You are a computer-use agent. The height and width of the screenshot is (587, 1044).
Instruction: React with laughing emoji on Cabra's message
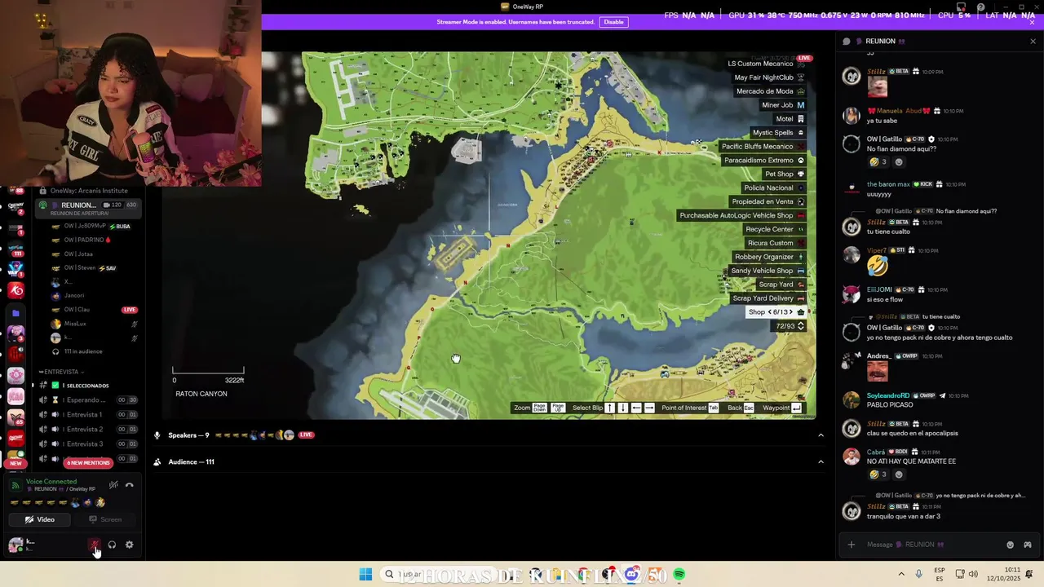[878, 474]
